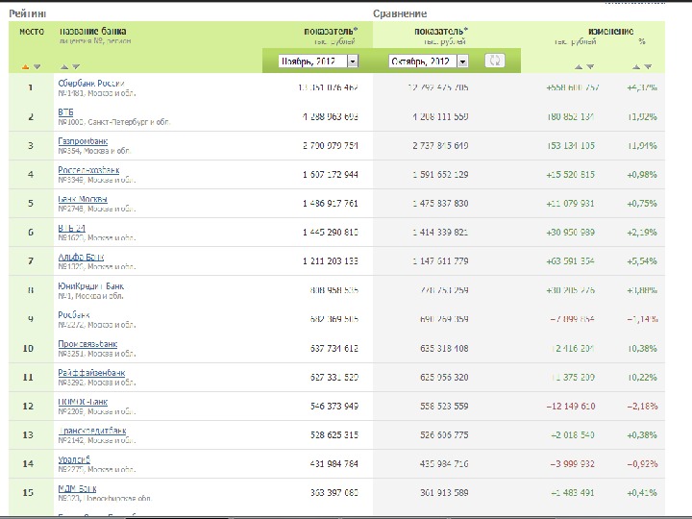Image resolution: width=692 pixels, height=519 pixels.
Task: Select value 546 373 949 for НОМОС-Банк
Action: 334,406
